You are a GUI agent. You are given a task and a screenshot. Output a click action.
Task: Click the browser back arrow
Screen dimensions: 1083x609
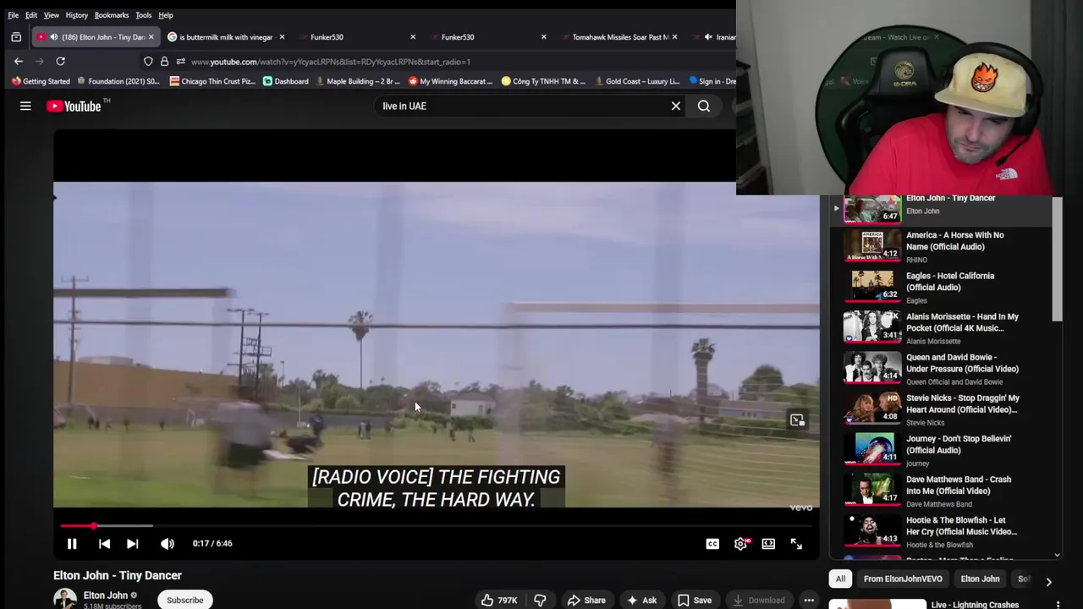(19, 61)
